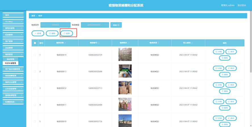Click 修改 edit icon for 物资名称13

click(231, 68)
